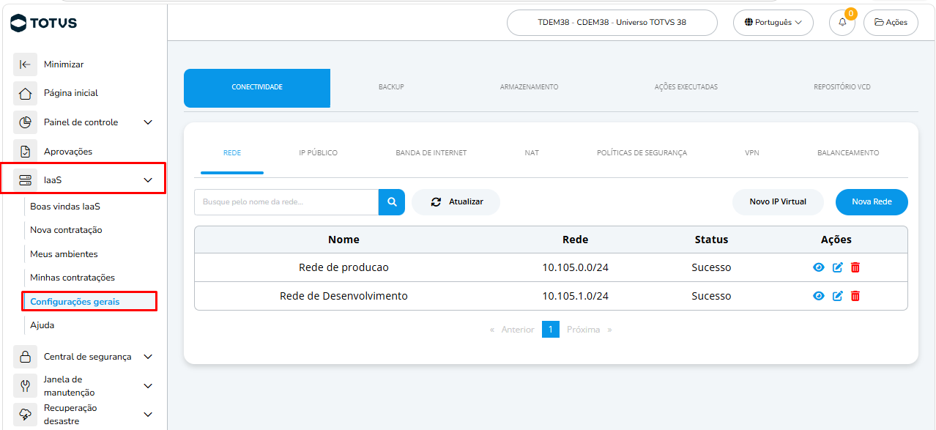Screen dimensions: 936x430
Task: Select the POLÍTICAS DE SEGURANÇA sub-tab
Action: 642,153
